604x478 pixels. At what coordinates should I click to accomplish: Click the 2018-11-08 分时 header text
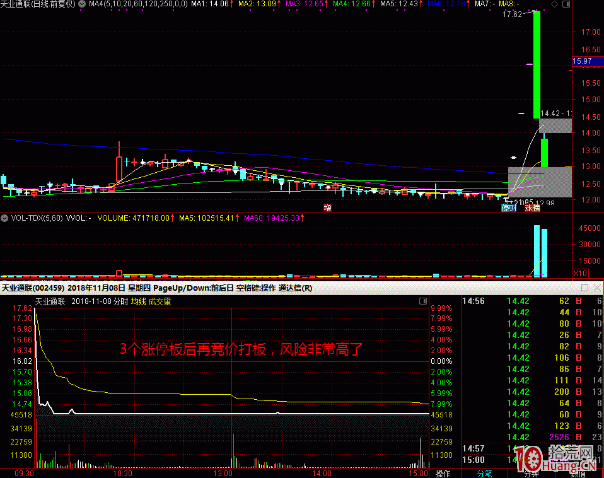(100, 301)
